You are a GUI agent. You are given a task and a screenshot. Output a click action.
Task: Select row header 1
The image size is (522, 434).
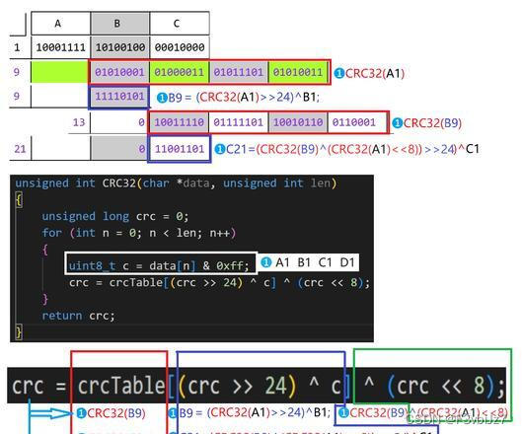click(18, 47)
